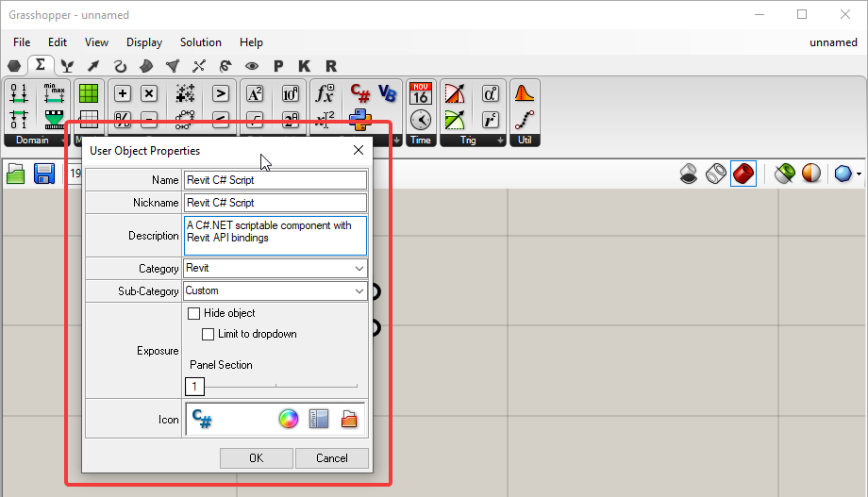Select the VB script component icon

387,93
